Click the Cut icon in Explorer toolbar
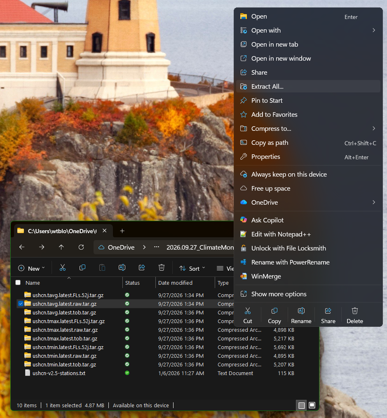Viewport: 387px width, 418px height. pos(63,268)
